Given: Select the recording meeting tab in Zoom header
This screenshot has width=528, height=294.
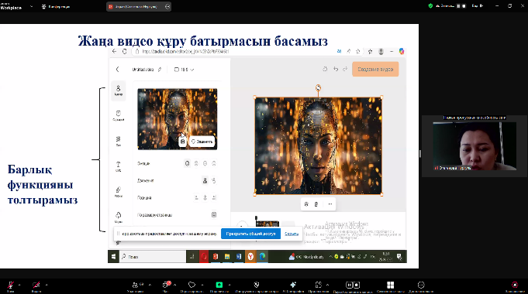Looking at the screenshot, I should tap(139, 6).
